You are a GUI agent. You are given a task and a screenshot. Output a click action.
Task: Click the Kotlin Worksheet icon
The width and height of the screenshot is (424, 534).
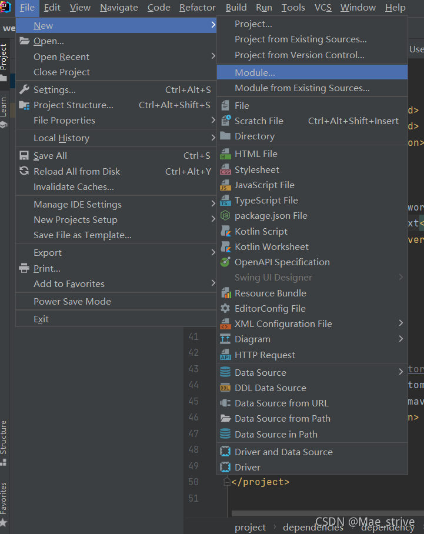[x=225, y=246]
